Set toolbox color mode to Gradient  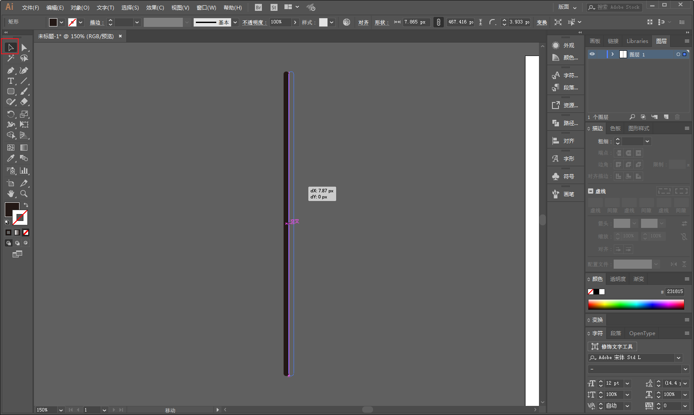[x=17, y=233]
